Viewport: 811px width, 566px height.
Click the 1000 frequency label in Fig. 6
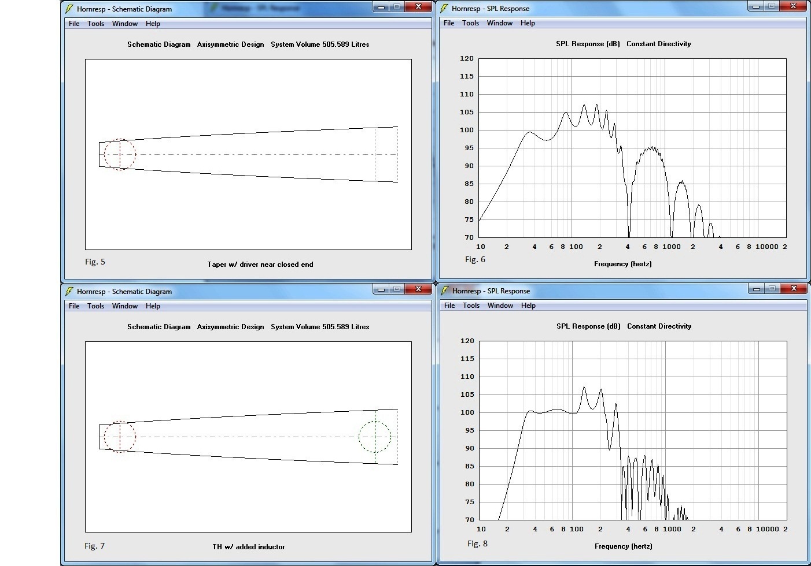(672, 247)
